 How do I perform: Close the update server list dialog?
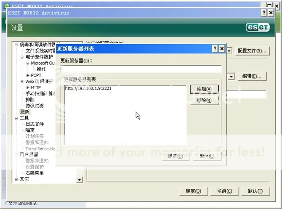tap(222, 48)
